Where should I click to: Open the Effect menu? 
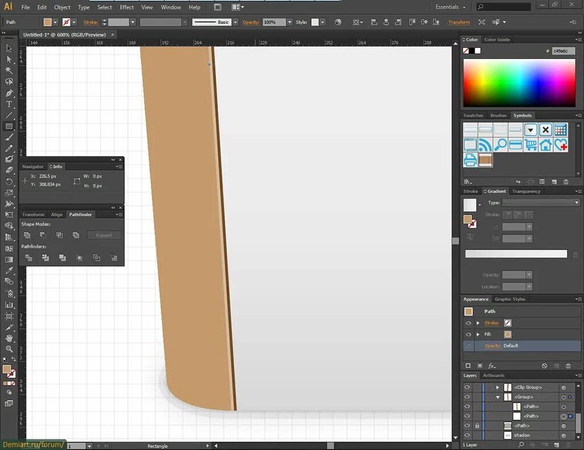(x=127, y=7)
